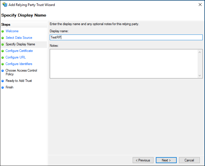Click the Choose Access Control Policy step
The height and width of the screenshot is (166, 205).
click(21, 72)
